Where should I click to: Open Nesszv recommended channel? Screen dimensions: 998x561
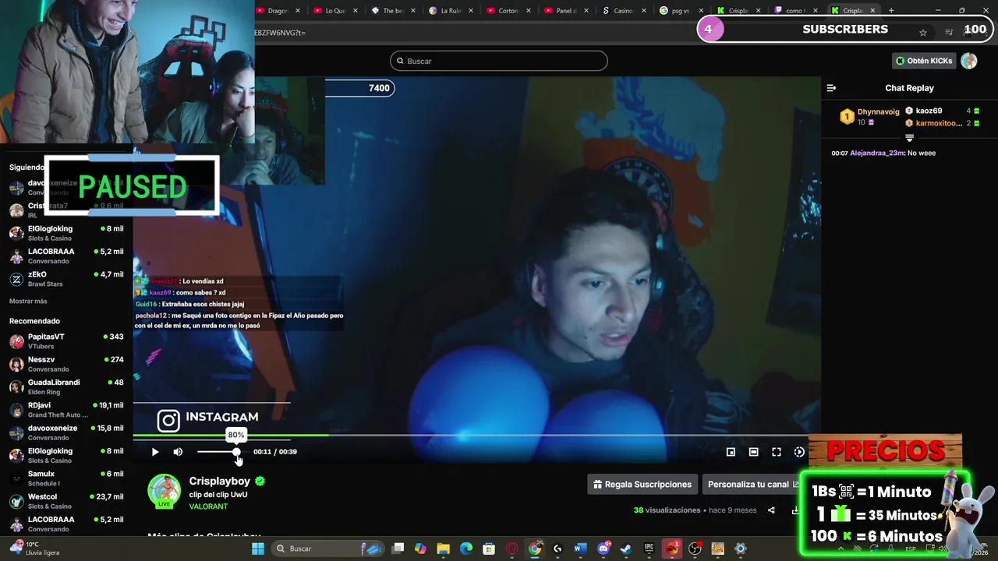click(66, 364)
